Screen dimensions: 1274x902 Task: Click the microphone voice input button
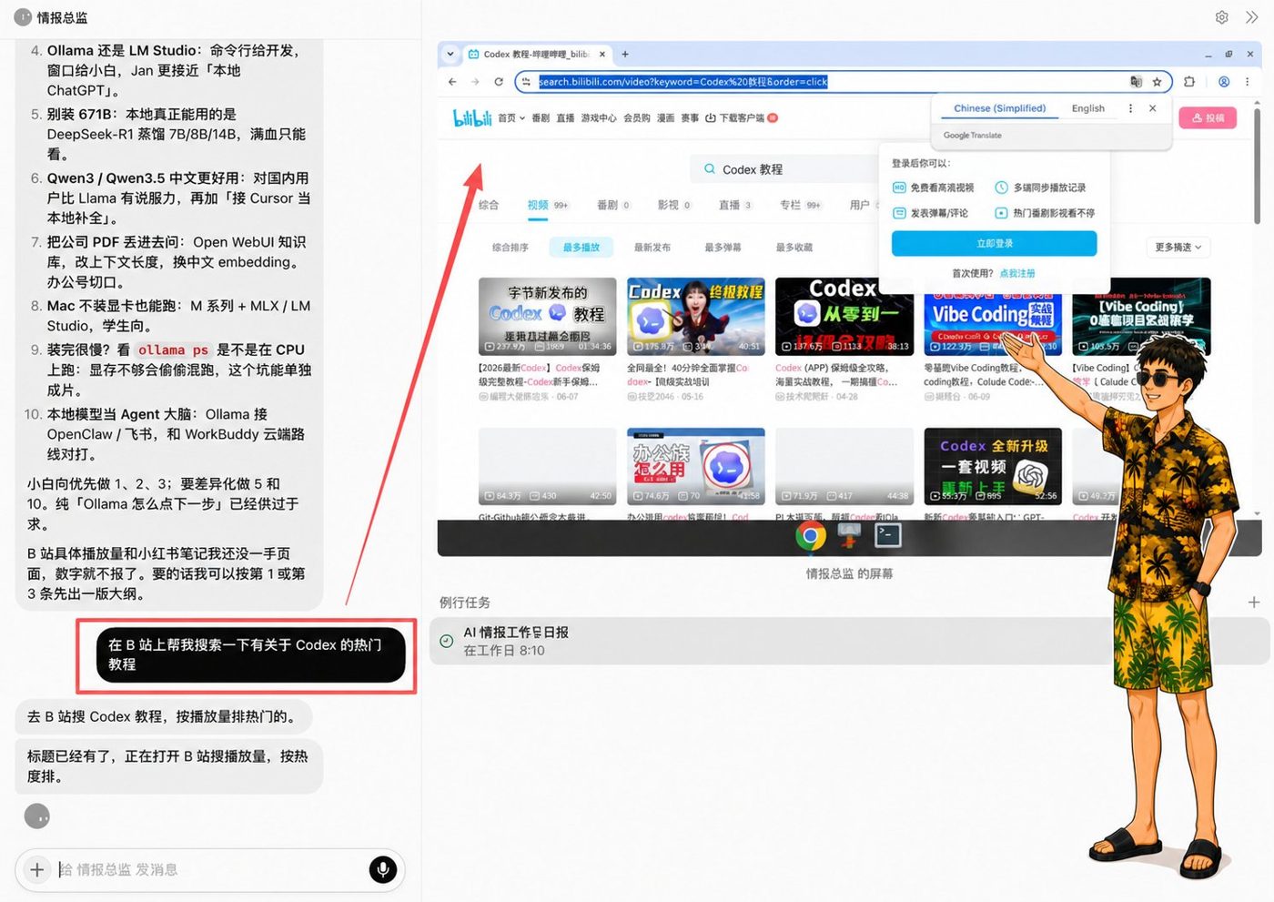coord(383,870)
